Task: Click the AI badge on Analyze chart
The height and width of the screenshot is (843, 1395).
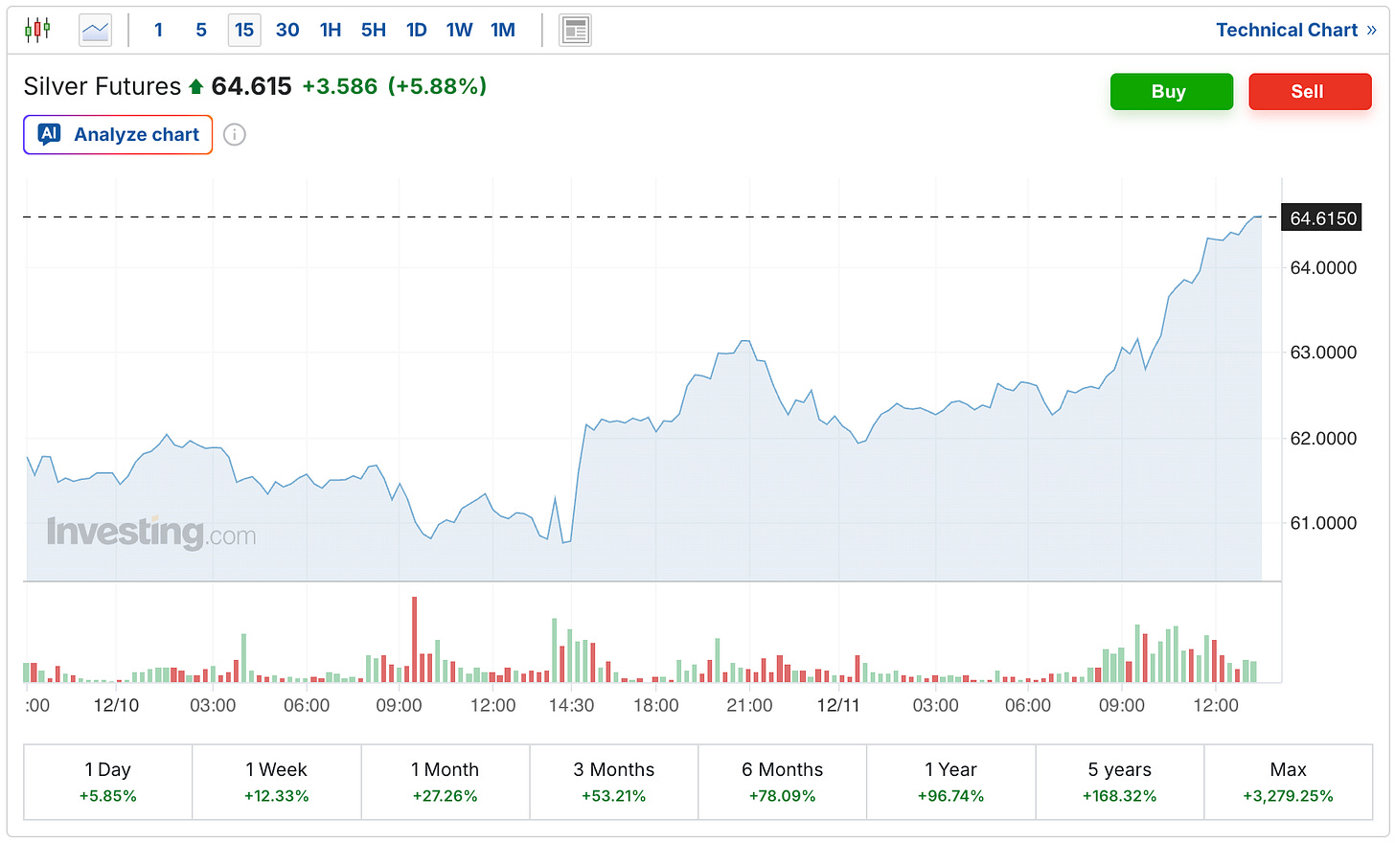Action: point(50,134)
